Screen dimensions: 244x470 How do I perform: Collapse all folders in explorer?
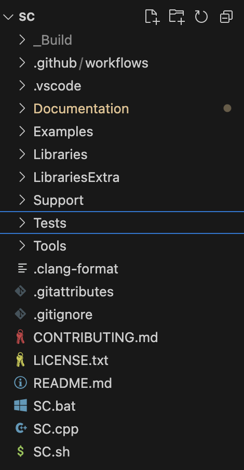226,17
